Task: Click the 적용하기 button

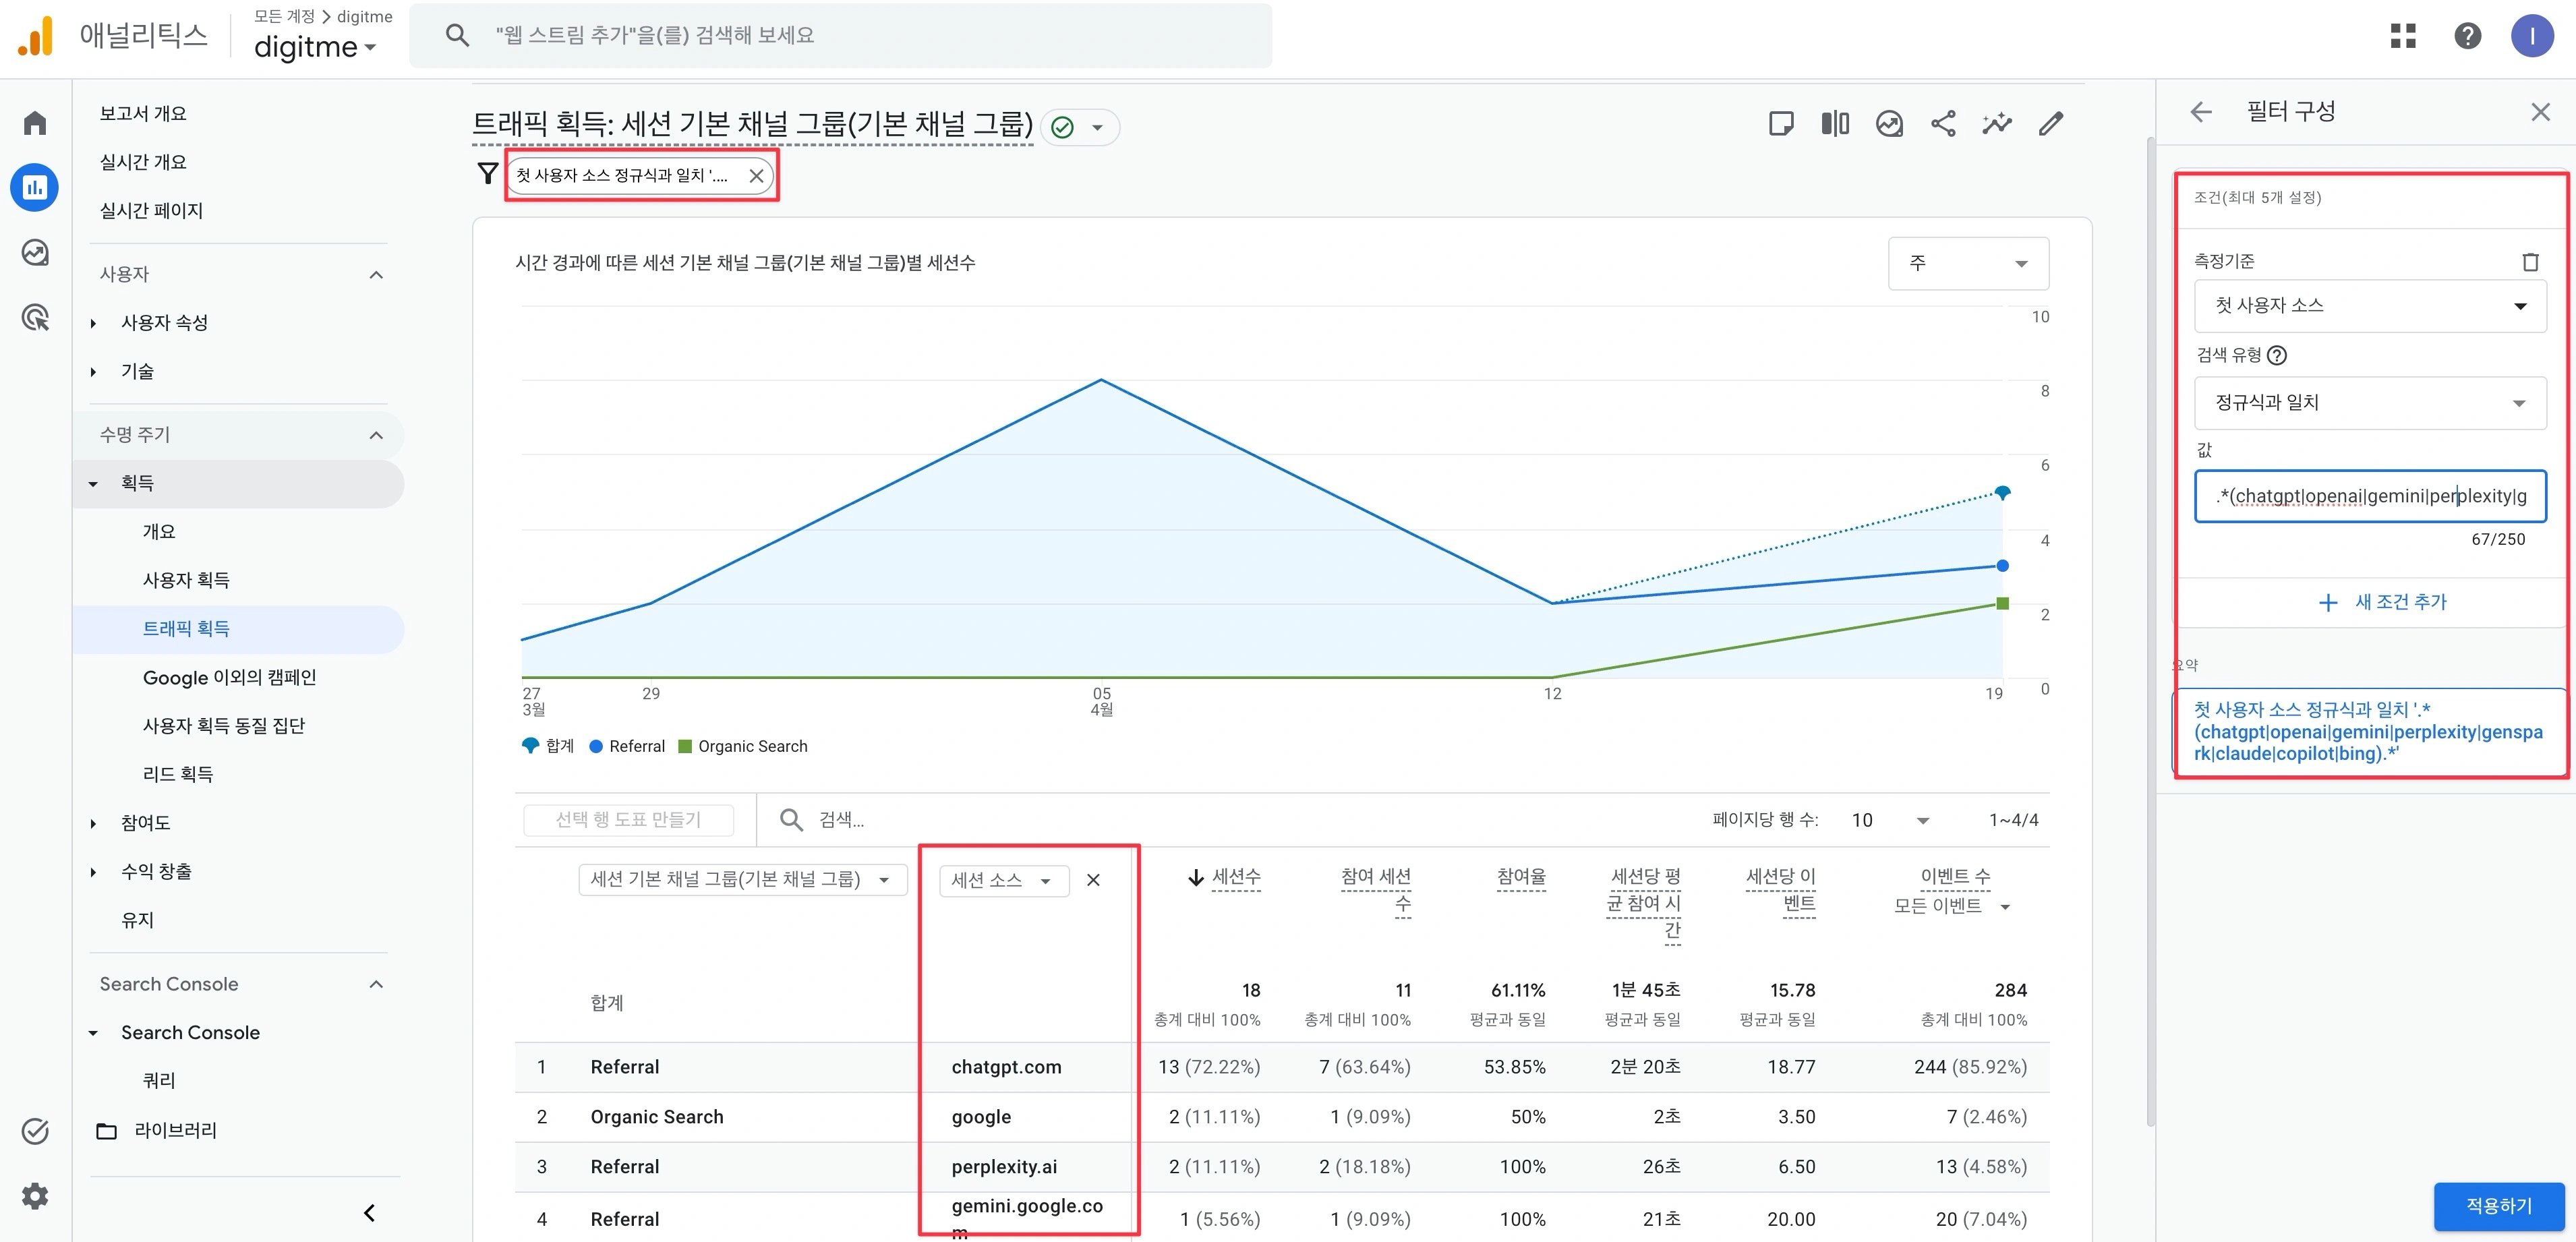Action: [x=2498, y=1206]
